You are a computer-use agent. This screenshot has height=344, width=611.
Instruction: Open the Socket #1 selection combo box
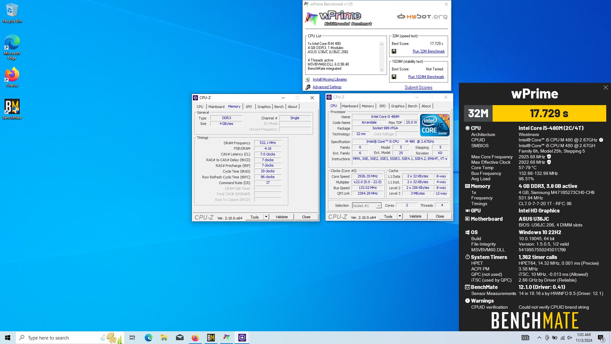coord(367,206)
